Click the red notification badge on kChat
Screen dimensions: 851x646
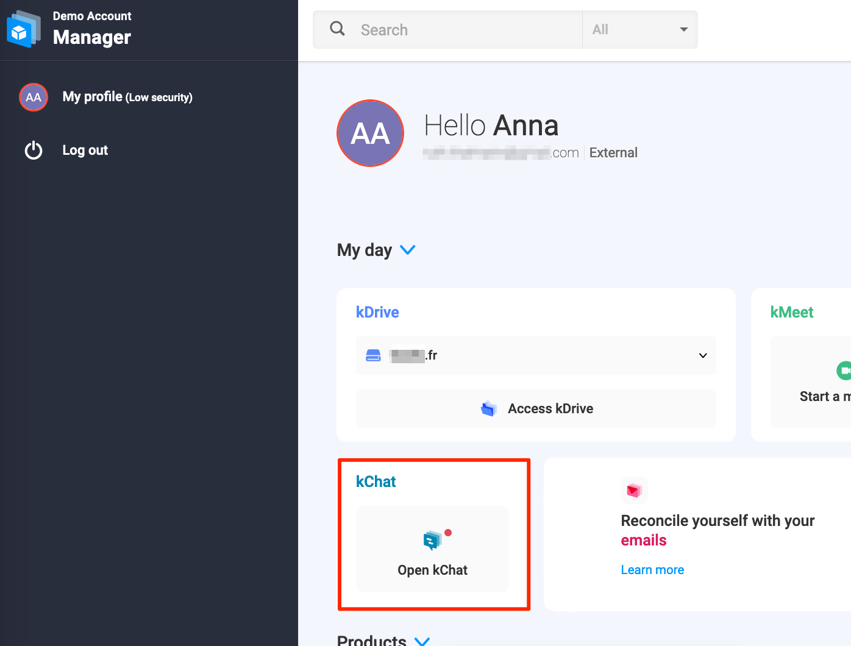point(448,533)
